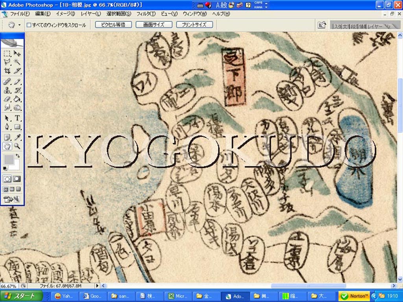Click the feather logo atop the toolbox
This screenshot has height=302, width=403.
click(12, 43)
